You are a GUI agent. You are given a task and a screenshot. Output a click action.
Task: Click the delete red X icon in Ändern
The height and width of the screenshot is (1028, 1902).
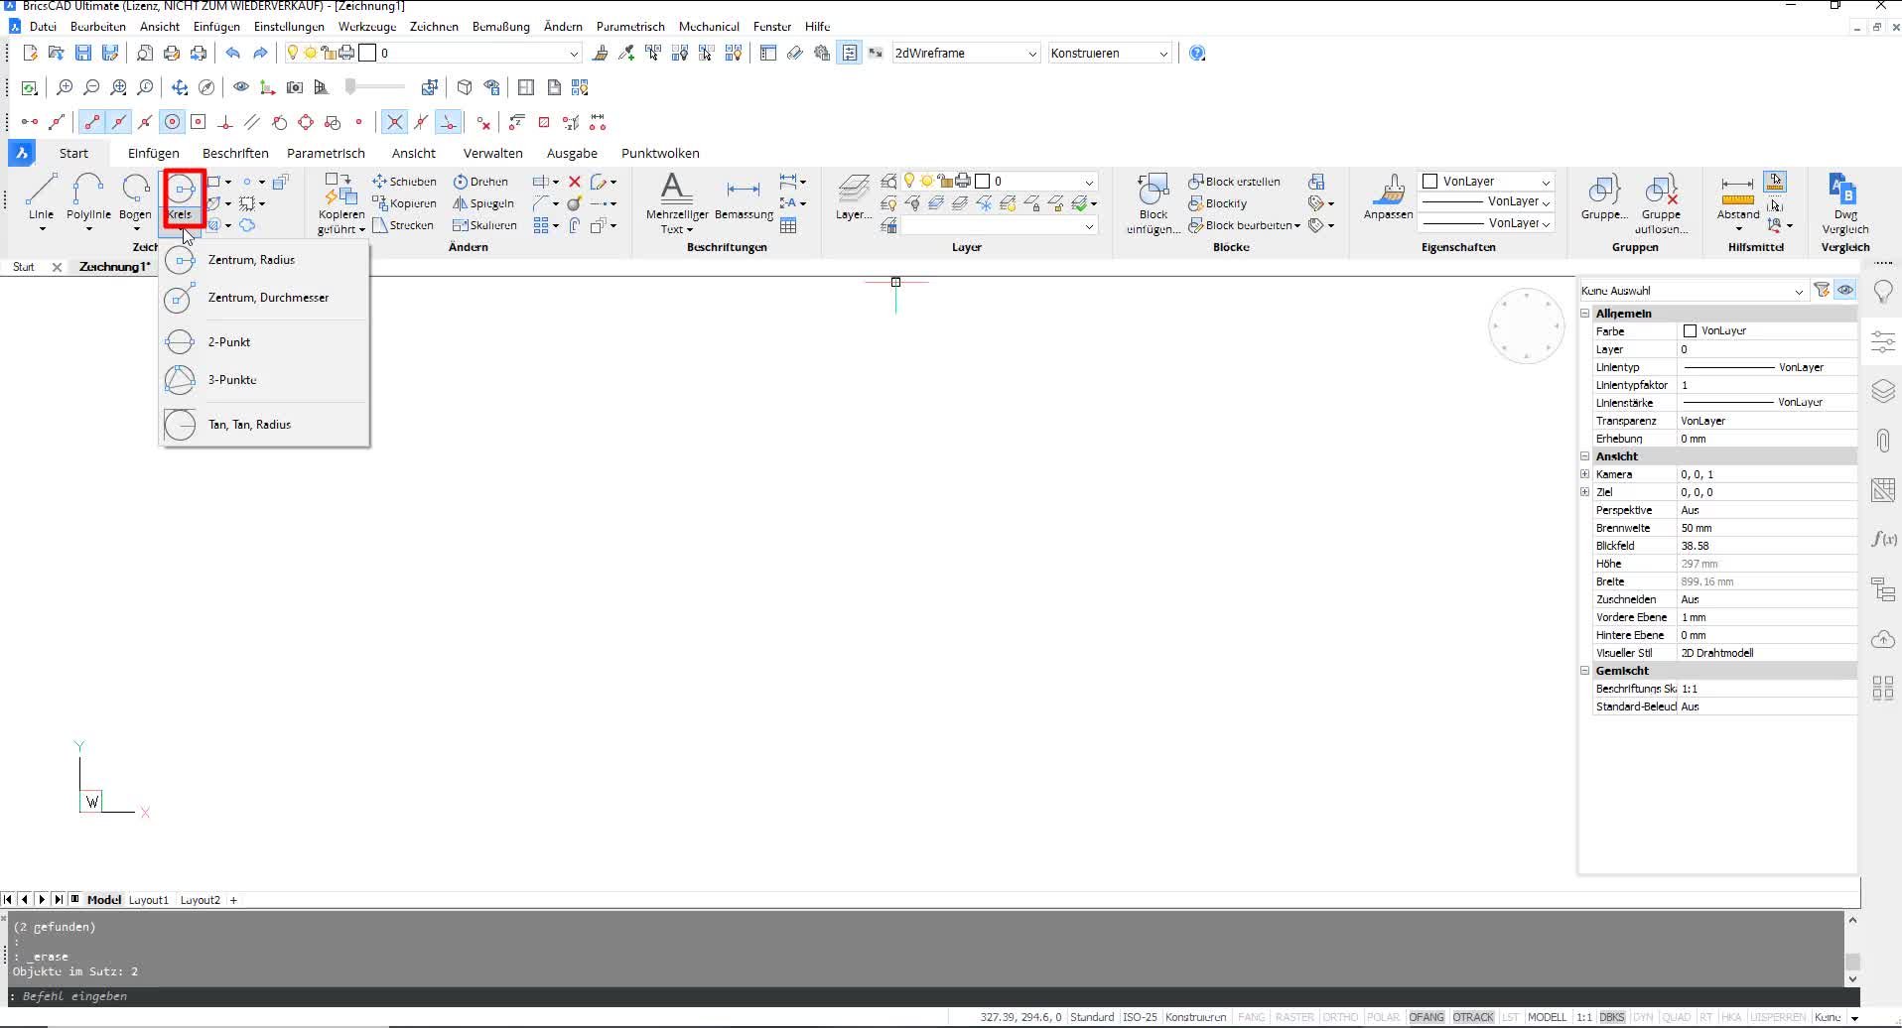[575, 182]
